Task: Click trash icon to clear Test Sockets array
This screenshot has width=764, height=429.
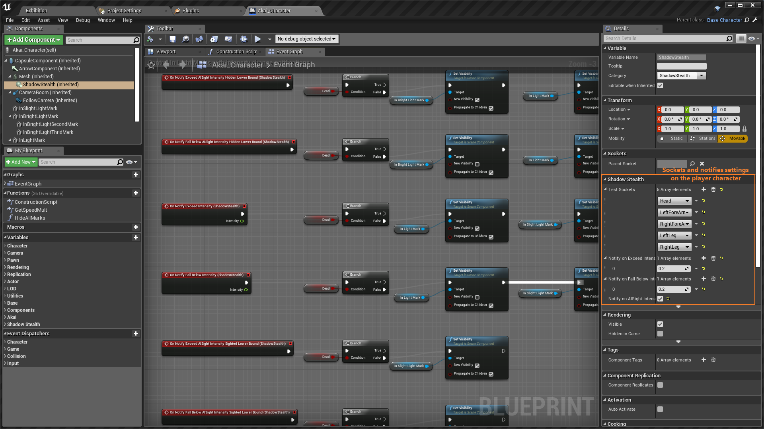Action: tap(713, 189)
